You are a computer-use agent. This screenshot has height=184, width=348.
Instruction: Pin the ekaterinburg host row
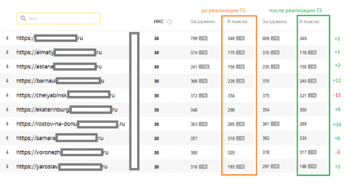coord(7,109)
